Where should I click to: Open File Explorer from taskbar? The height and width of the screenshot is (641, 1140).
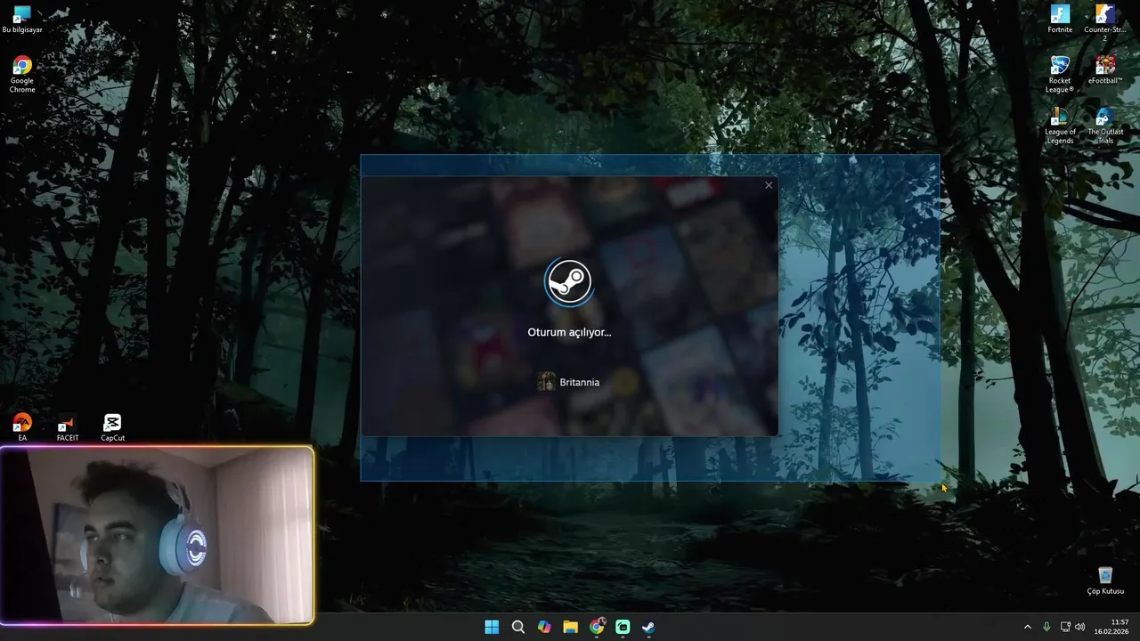click(x=570, y=627)
